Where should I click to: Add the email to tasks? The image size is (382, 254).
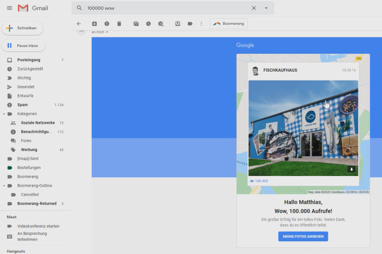[161, 23]
